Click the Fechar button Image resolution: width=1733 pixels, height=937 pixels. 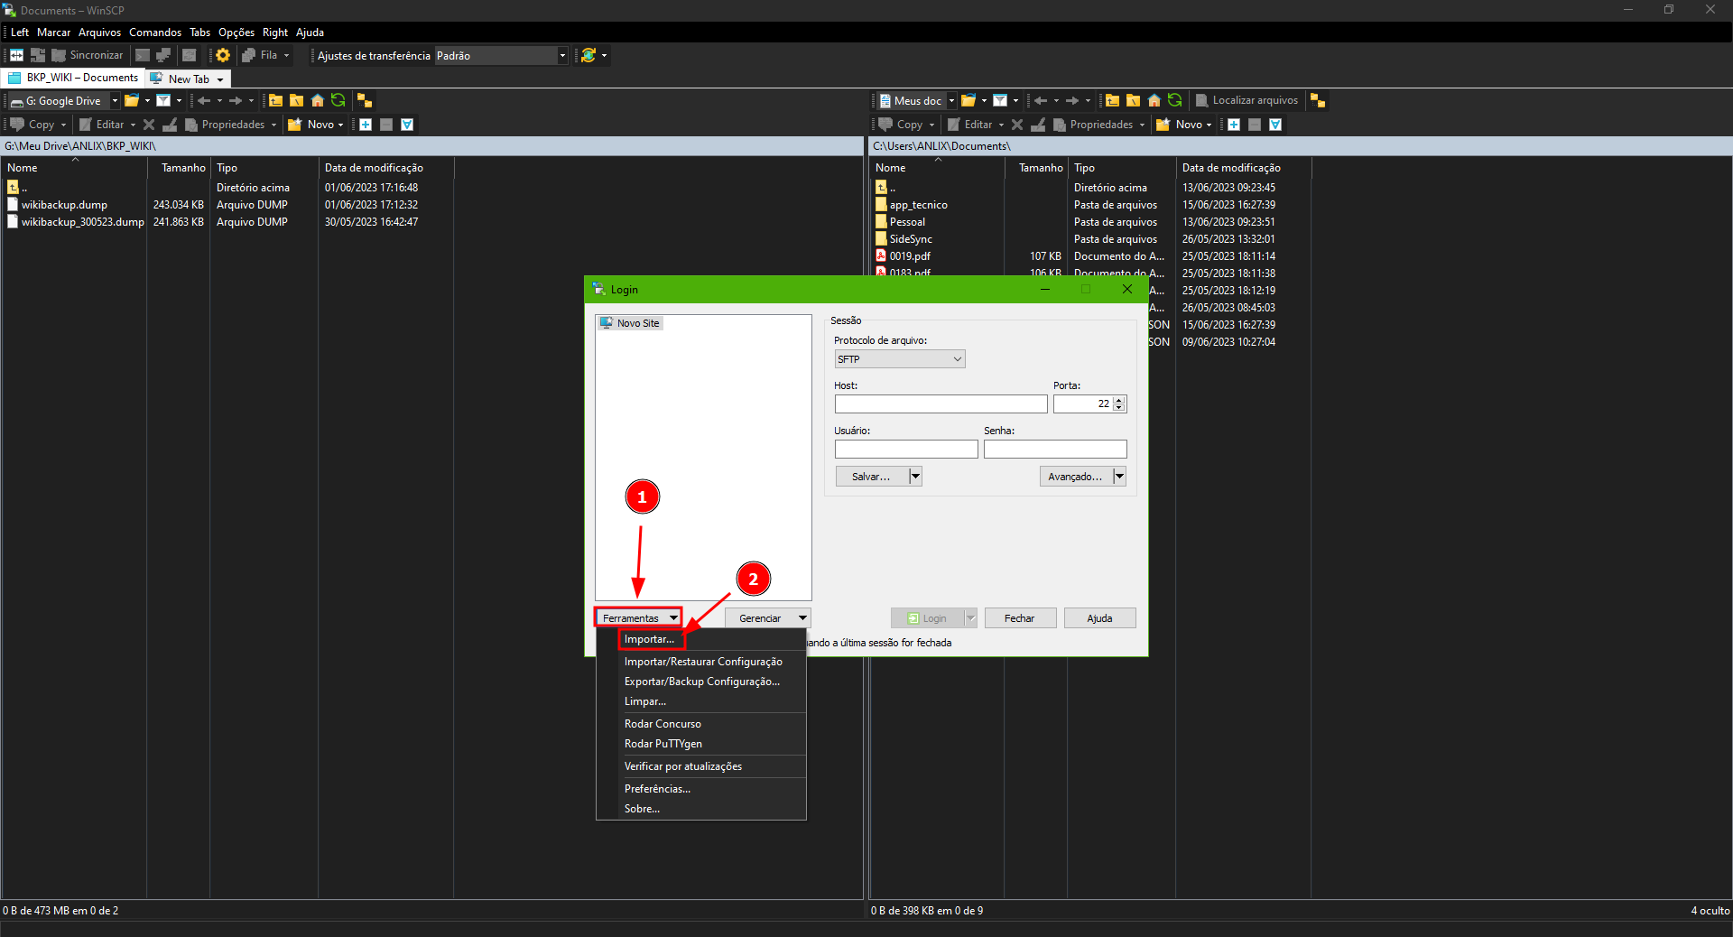pos(1019,618)
